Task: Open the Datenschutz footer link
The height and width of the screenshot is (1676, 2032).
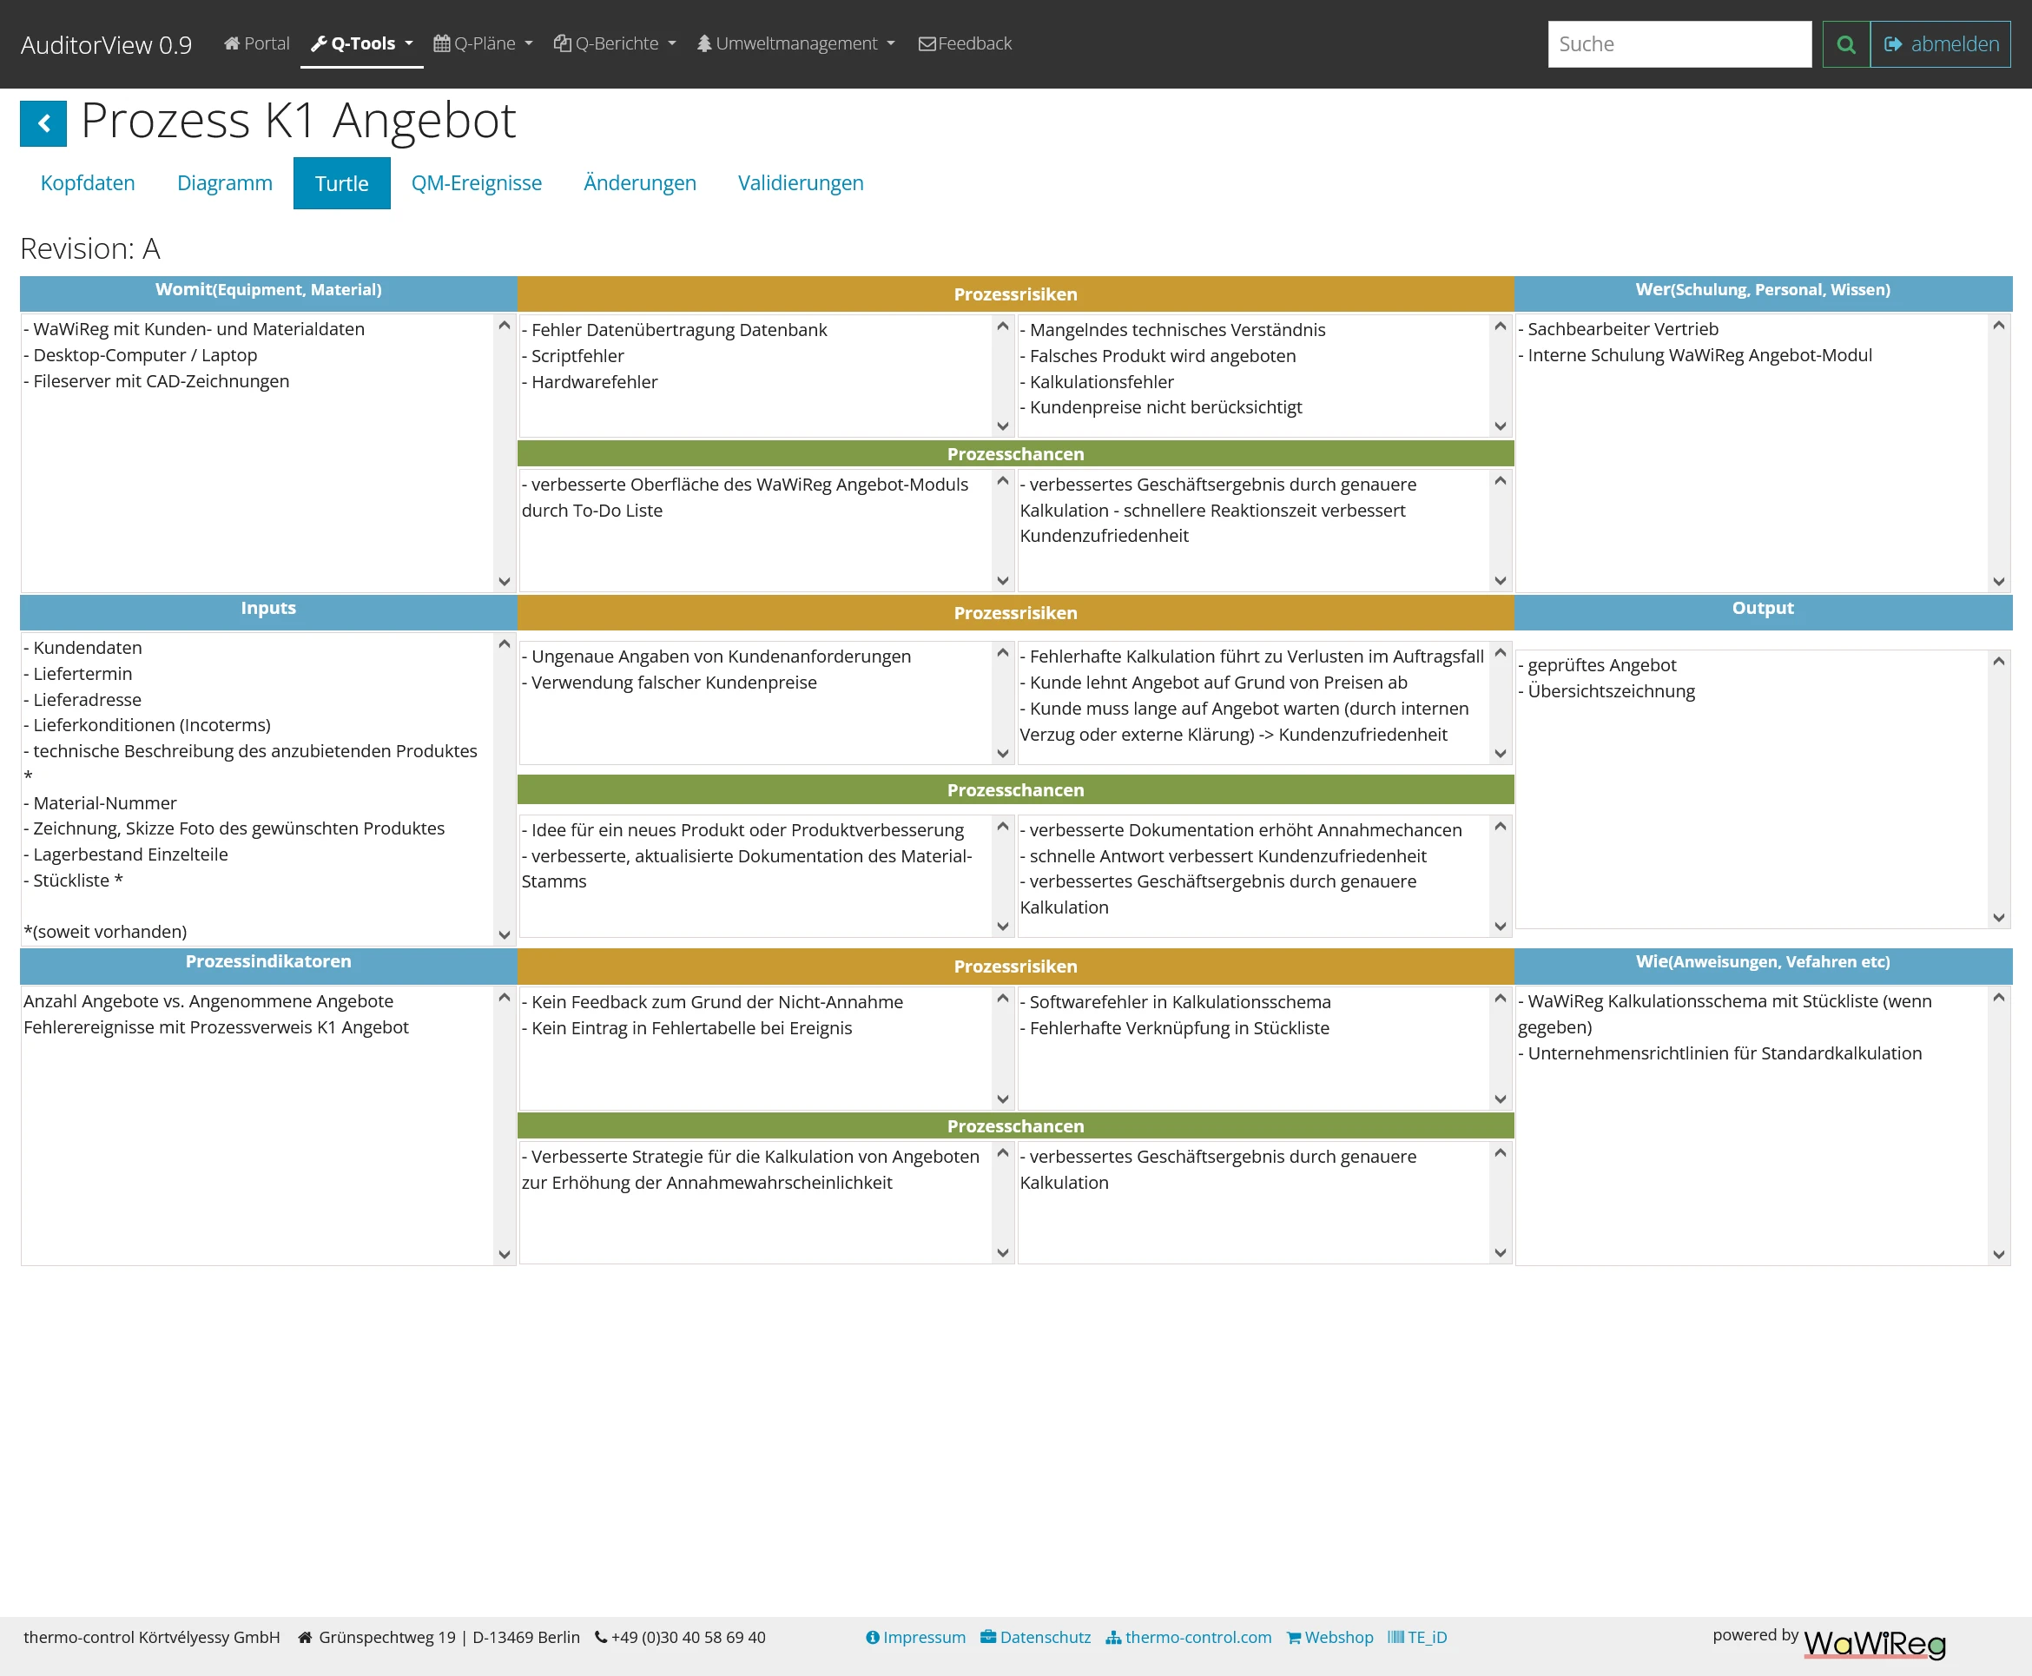Action: [1035, 1638]
